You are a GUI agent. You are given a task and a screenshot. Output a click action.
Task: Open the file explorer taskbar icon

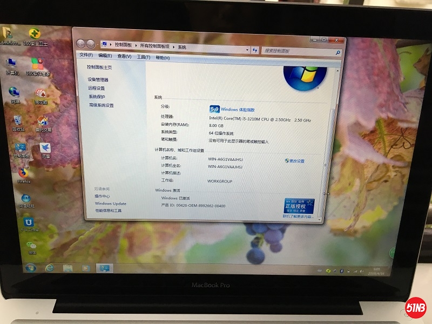[x=67, y=268]
